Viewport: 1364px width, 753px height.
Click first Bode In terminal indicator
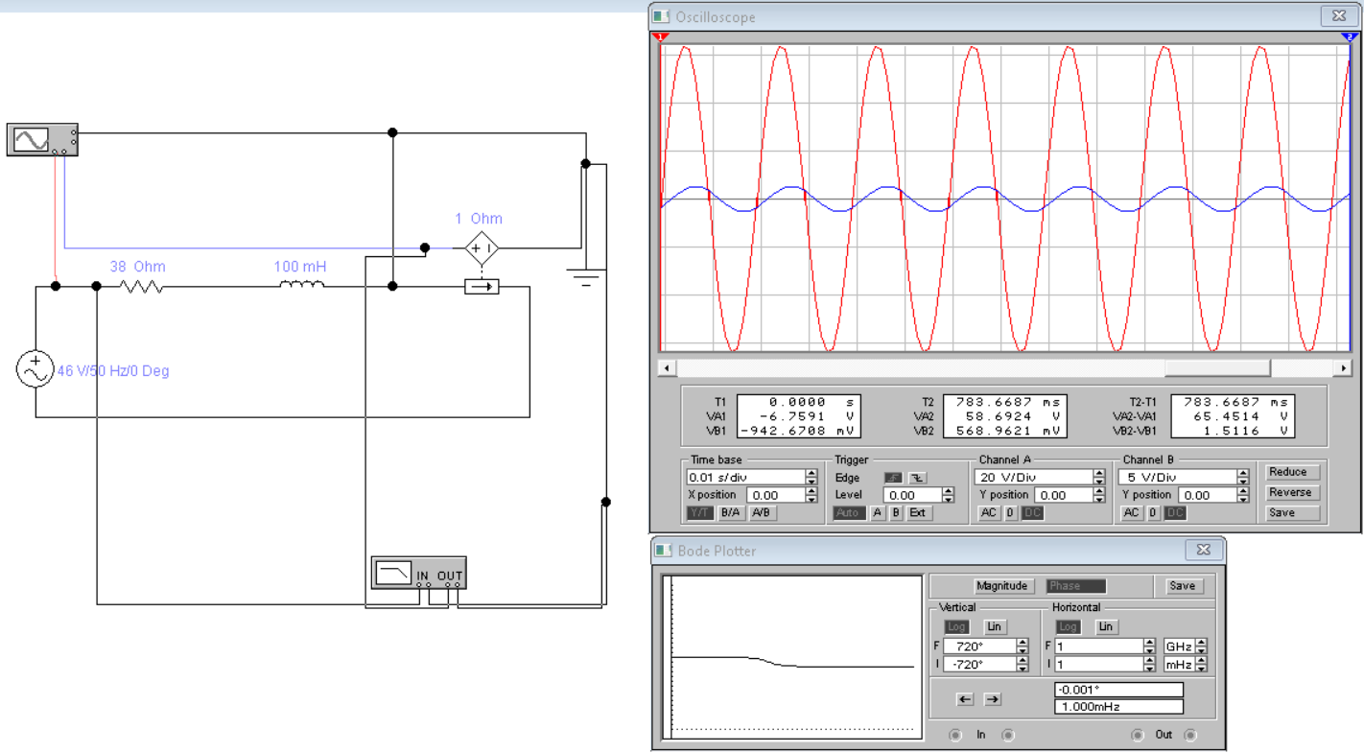(x=955, y=736)
